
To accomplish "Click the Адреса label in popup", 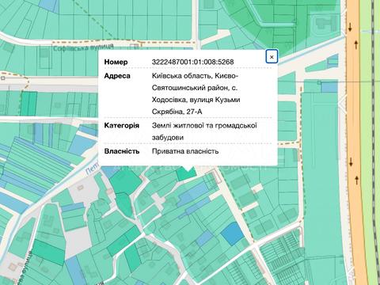I will (117, 76).
